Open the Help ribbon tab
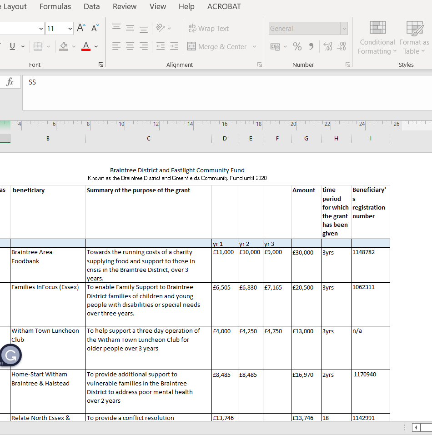Screen dimensions: 432x435 tap(186, 6)
